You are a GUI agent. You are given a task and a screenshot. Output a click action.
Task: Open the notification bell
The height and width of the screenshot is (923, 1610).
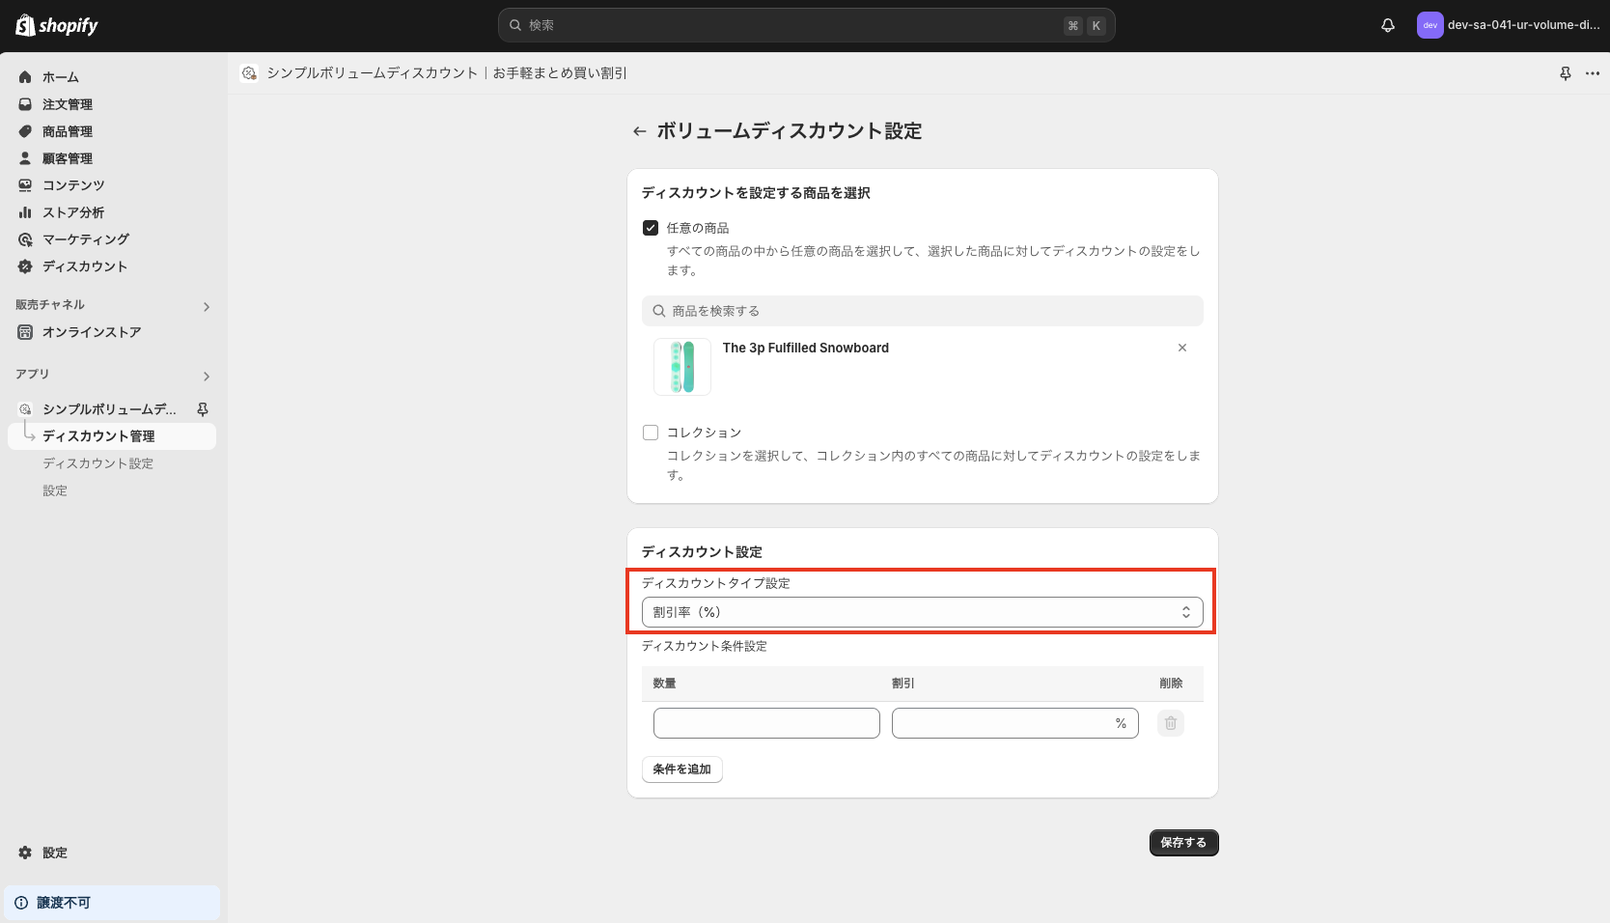click(1387, 25)
